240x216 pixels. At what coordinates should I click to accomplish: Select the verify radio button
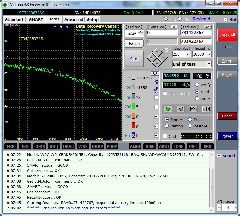pyautogui.click(x=197, y=85)
